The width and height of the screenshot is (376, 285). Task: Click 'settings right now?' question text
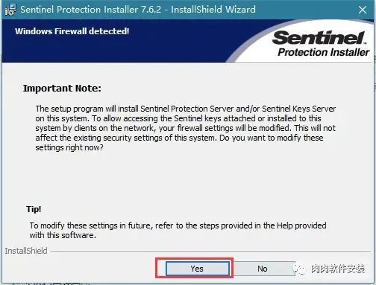69,147
